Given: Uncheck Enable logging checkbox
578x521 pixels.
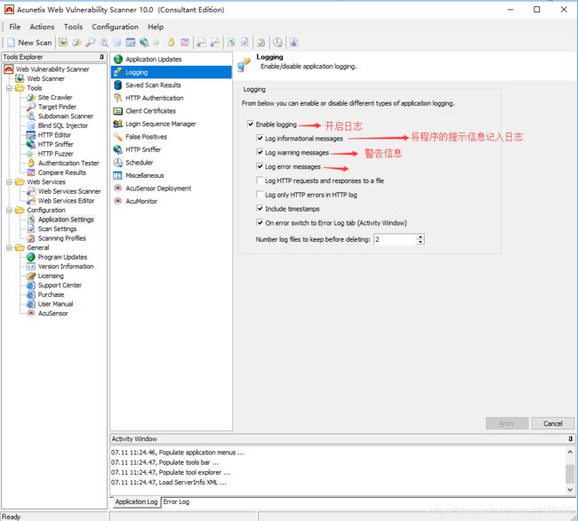Looking at the screenshot, I should pos(251,124).
